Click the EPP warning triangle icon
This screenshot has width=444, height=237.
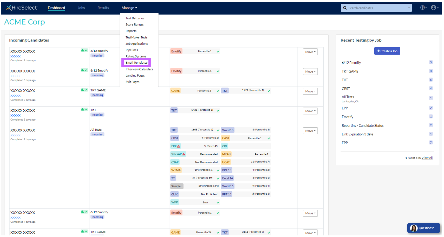coord(179,146)
